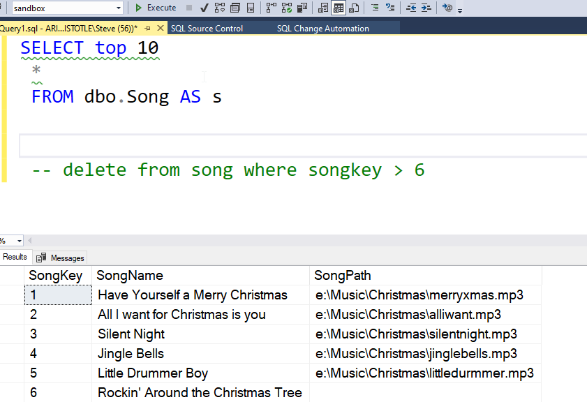This screenshot has width=587, height=402.
Task: Click the Cancel Executing Query stop icon
Action: coord(189,8)
